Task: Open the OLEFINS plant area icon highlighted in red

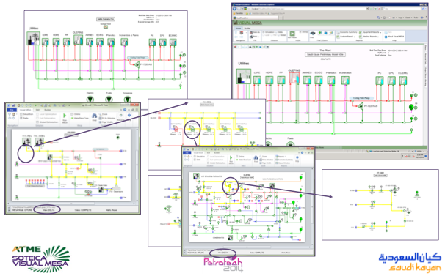Action: click(x=294, y=78)
